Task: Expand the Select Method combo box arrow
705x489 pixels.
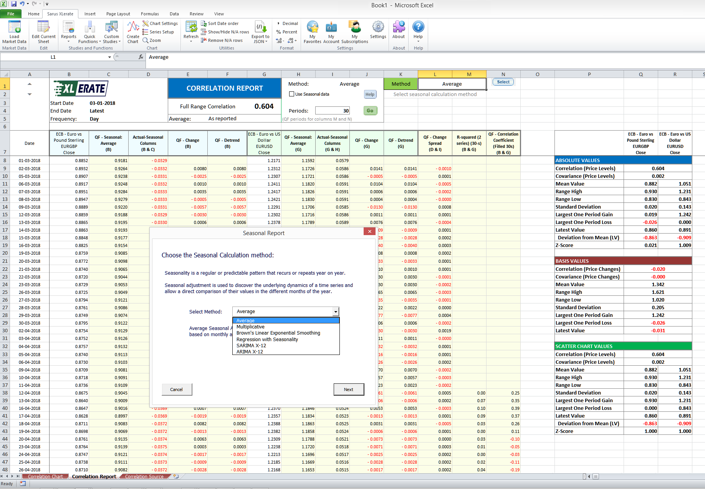Action: click(x=336, y=312)
